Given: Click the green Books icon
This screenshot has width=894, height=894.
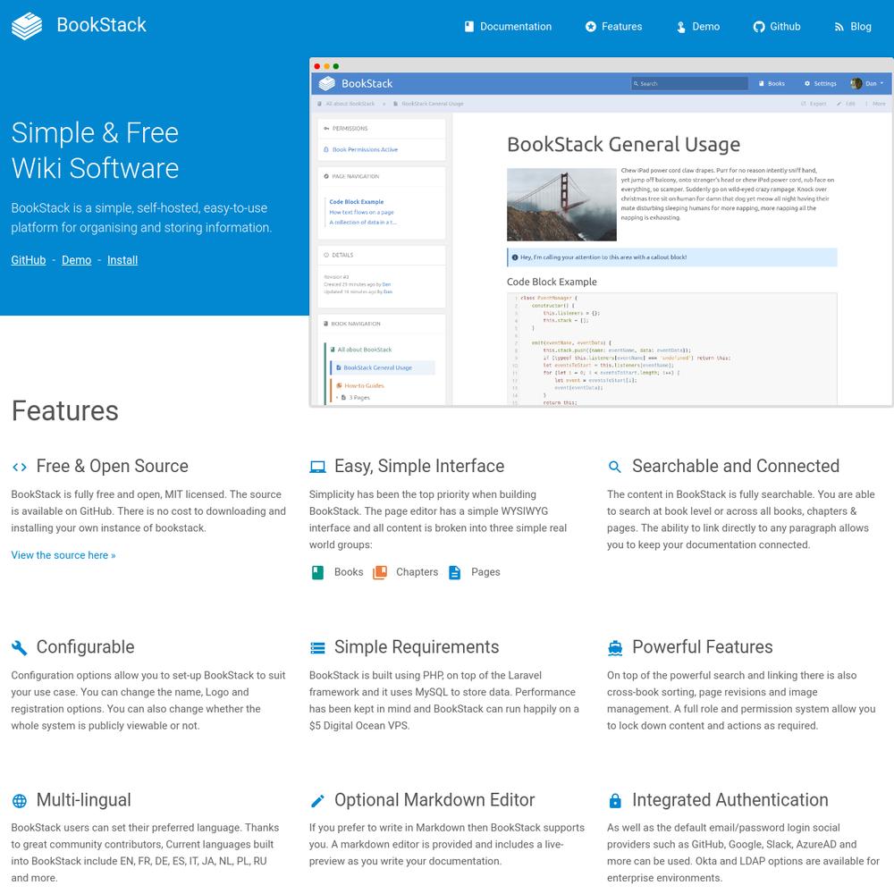Looking at the screenshot, I should pyautogui.click(x=317, y=572).
